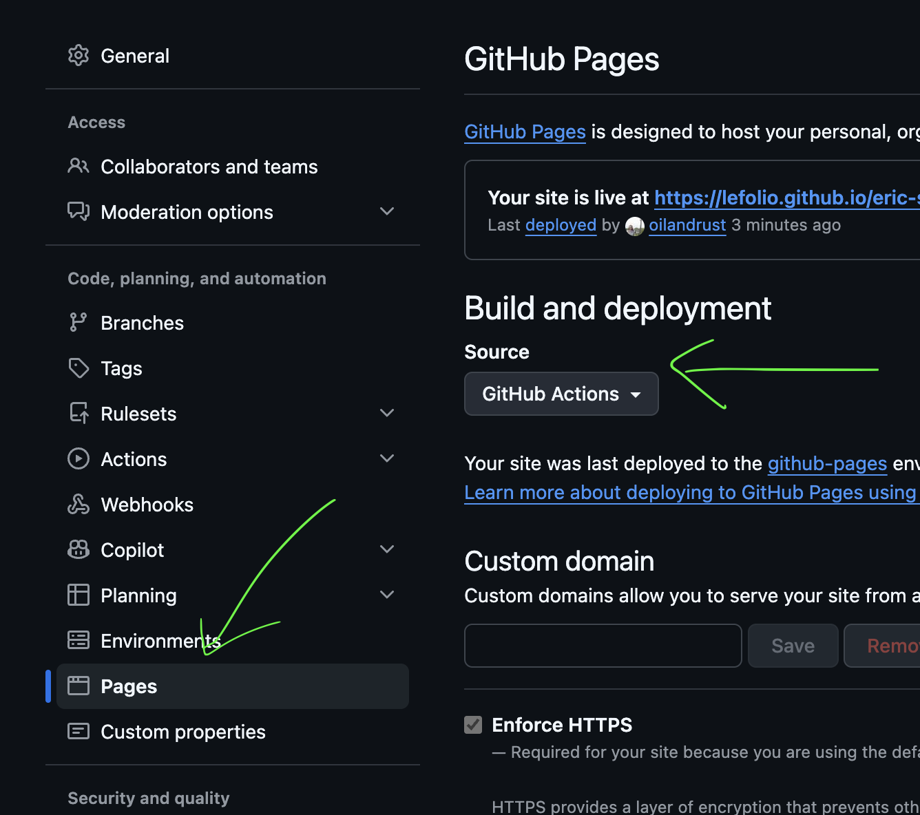
Task: Expand the Planning submenu chevron
Action: coord(387,595)
